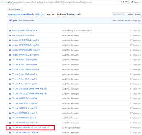This screenshot has height=135, width=142.
Task: Open TP-Link WDR4300v1-mips74k folder
Action: (25, 108)
